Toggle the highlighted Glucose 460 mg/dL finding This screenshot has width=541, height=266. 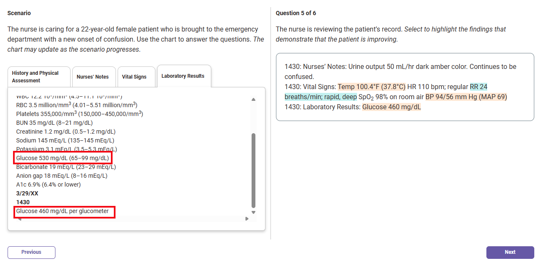tap(391, 107)
